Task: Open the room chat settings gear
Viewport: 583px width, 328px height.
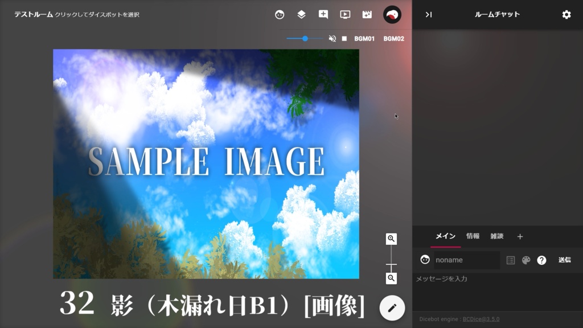Action: click(x=566, y=15)
